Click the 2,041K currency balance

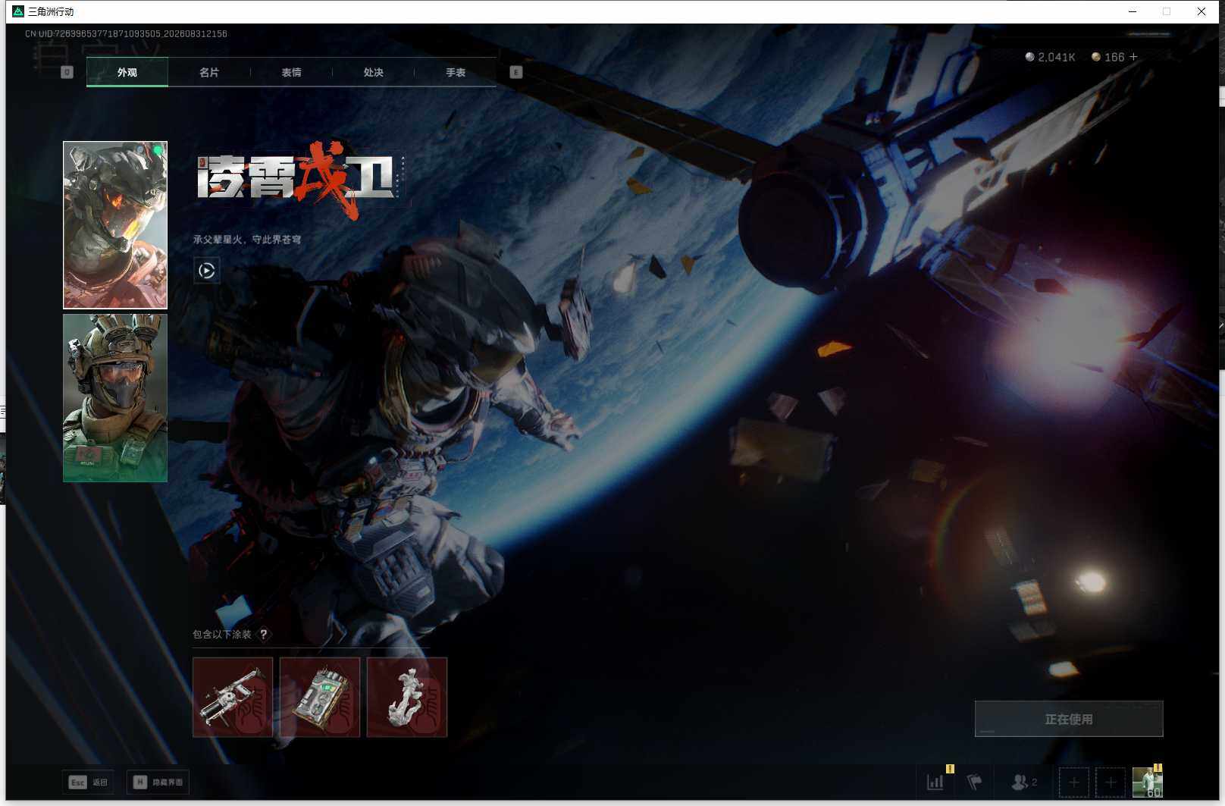(x=1050, y=57)
